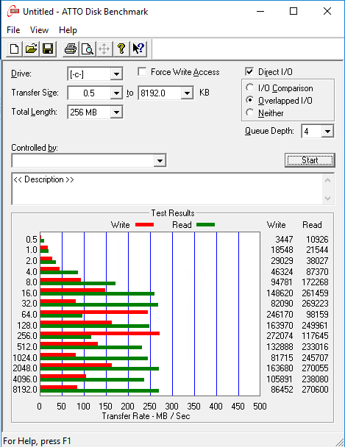Activate the context help arrow icon

138,49
